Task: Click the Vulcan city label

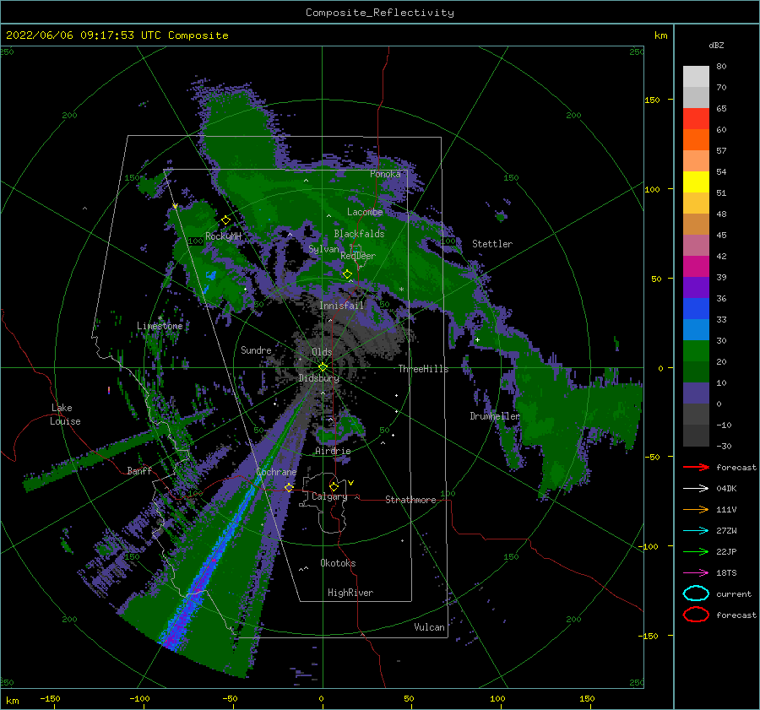Action: coord(429,627)
